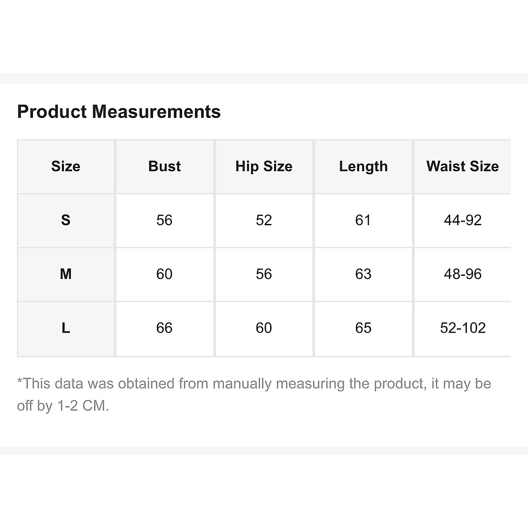This screenshot has height=528, width=528.
Task: Click the Length column header
Action: [x=363, y=166]
